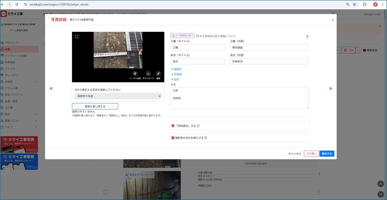387x200 pixels.
Task: Go to previous photo with left arrows
Action: pos(51,88)
